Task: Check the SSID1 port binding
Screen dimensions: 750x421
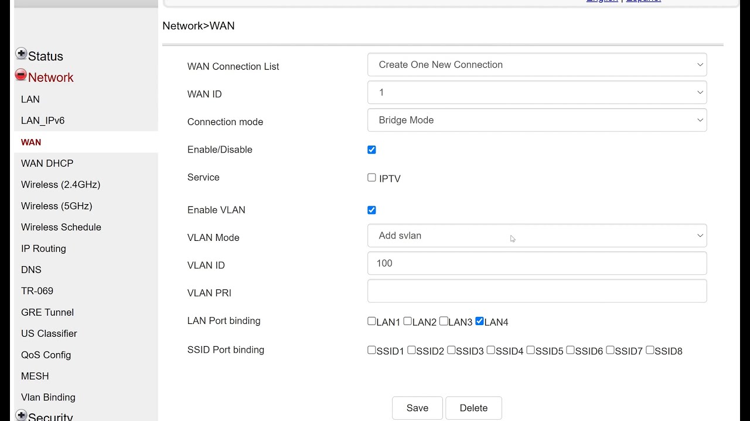Action: tap(371, 350)
